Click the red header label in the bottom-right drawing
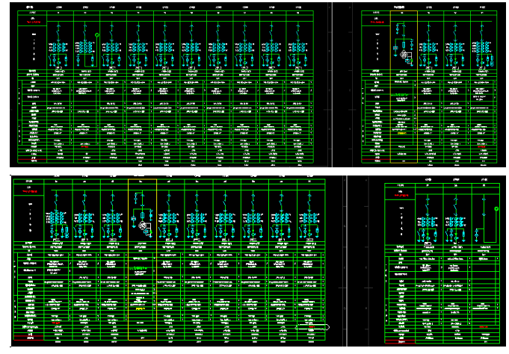This screenshot has height=354, width=509. pos(401,196)
